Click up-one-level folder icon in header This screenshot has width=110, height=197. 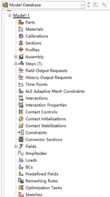[x=96, y=5]
